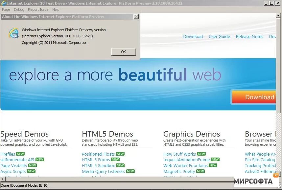Click the IE icon in the window title bar

(3, 3)
